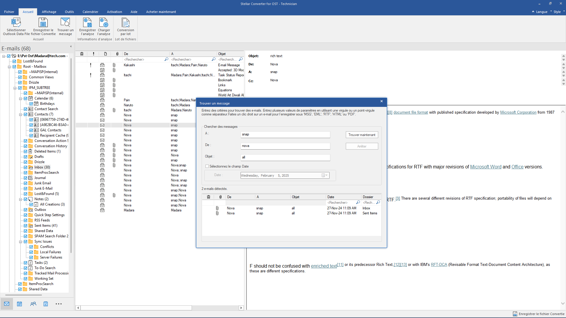Viewport: 566px width, 318px height.
Task: Switch to Affichage tab
Action: click(x=49, y=12)
